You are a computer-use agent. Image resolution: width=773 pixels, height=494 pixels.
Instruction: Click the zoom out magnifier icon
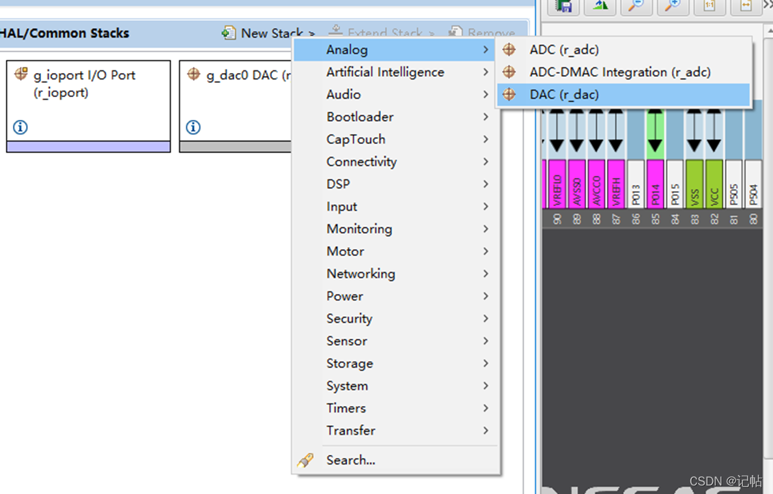[636, 6]
